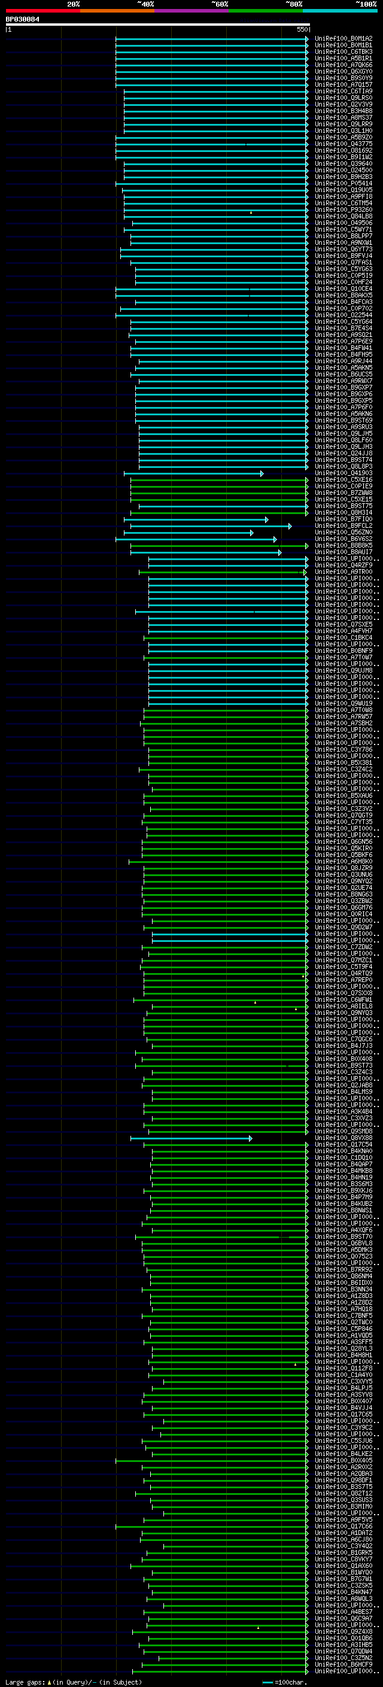Click alignment bar for UniRef100_B7FI00
The width and height of the screenshot is (383, 1687).
coord(196,519)
